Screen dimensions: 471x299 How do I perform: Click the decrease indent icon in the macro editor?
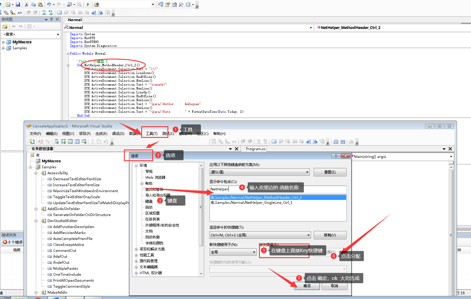point(29,12)
